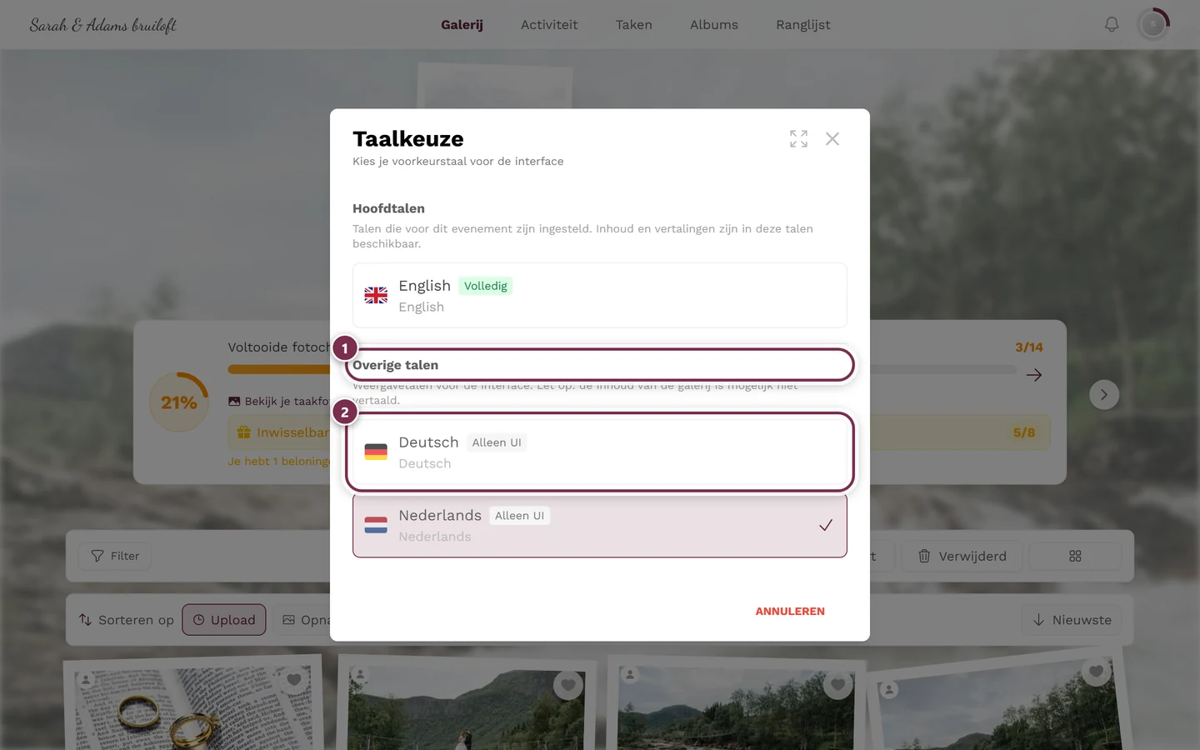Open the Filter button

coord(115,556)
